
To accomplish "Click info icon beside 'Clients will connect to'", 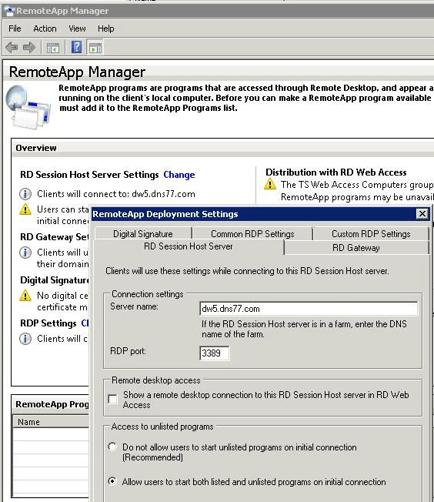I will (25, 194).
